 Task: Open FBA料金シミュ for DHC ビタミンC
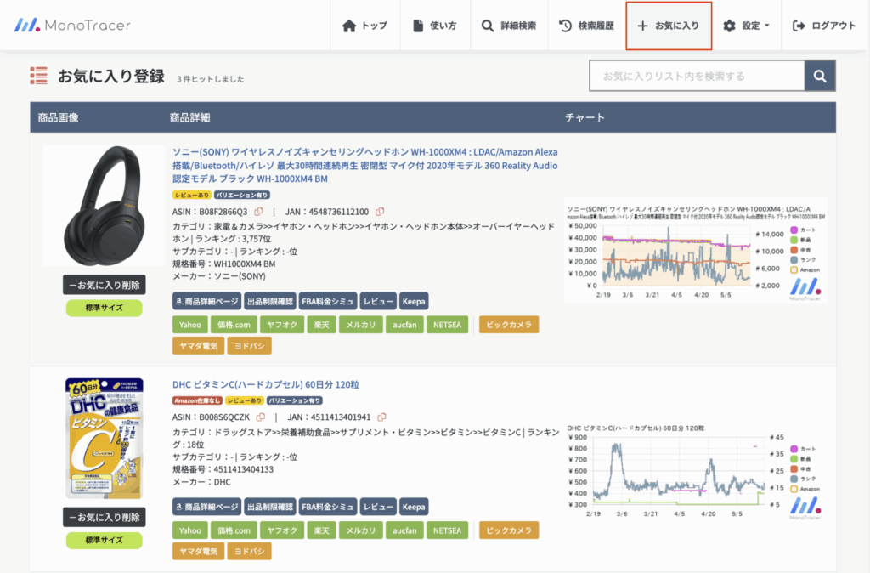pos(327,507)
